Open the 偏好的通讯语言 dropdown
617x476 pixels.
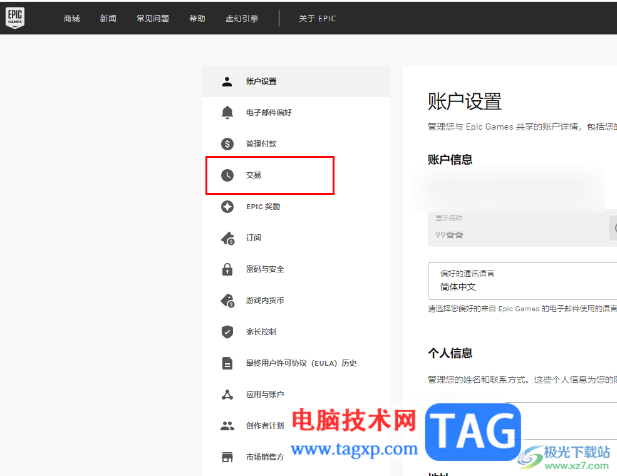(522, 281)
